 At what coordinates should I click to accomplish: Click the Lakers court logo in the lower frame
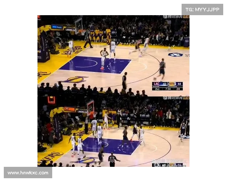pos(87,160)
